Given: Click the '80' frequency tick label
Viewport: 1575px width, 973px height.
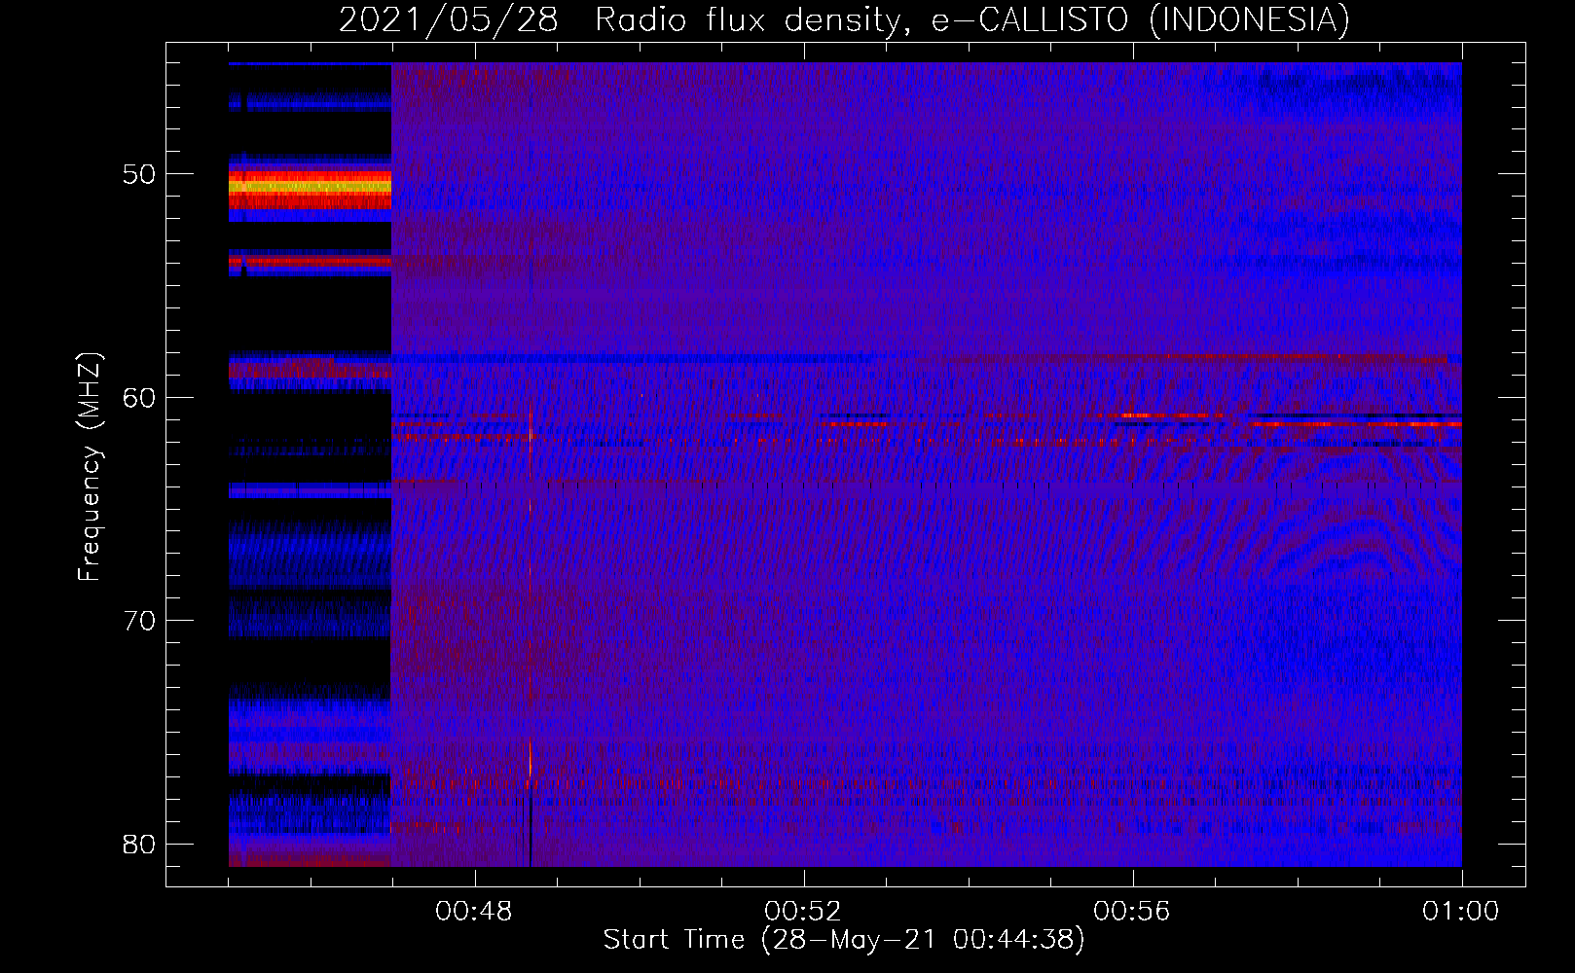Looking at the screenshot, I should [139, 844].
